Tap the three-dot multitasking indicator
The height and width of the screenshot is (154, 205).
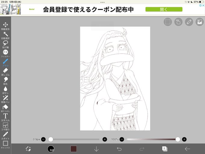[x=102, y=2]
